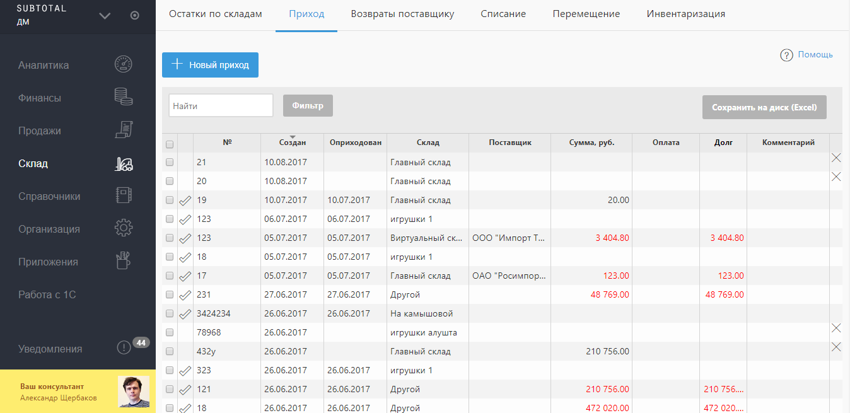Screen dimensions: 850x413
Task: Select the checkbox for receipt 231
Action: pos(170,294)
